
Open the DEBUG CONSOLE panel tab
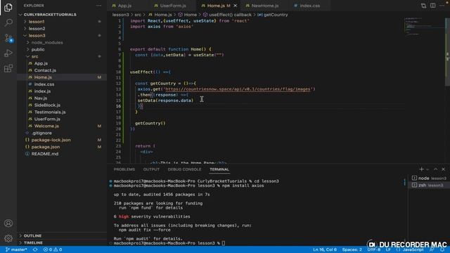(184, 169)
